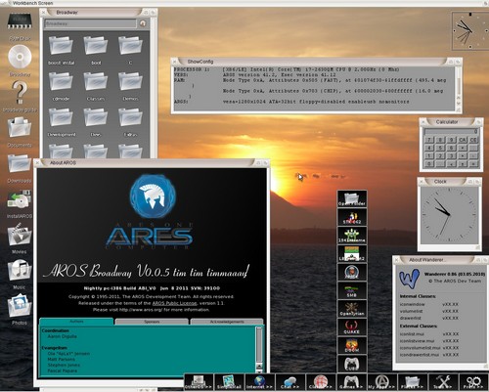Expand the Internet dock category

tap(260, 382)
